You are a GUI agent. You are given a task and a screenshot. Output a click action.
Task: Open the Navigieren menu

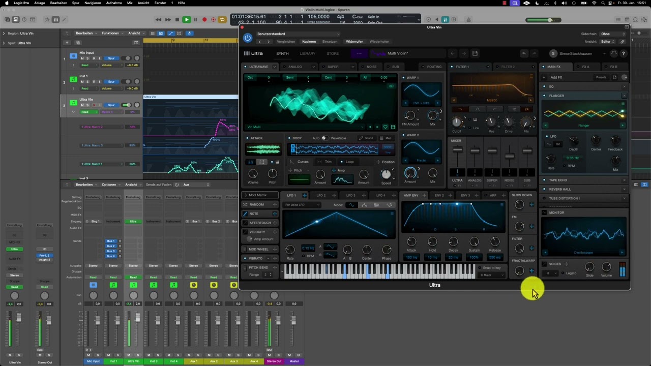point(93,3)
